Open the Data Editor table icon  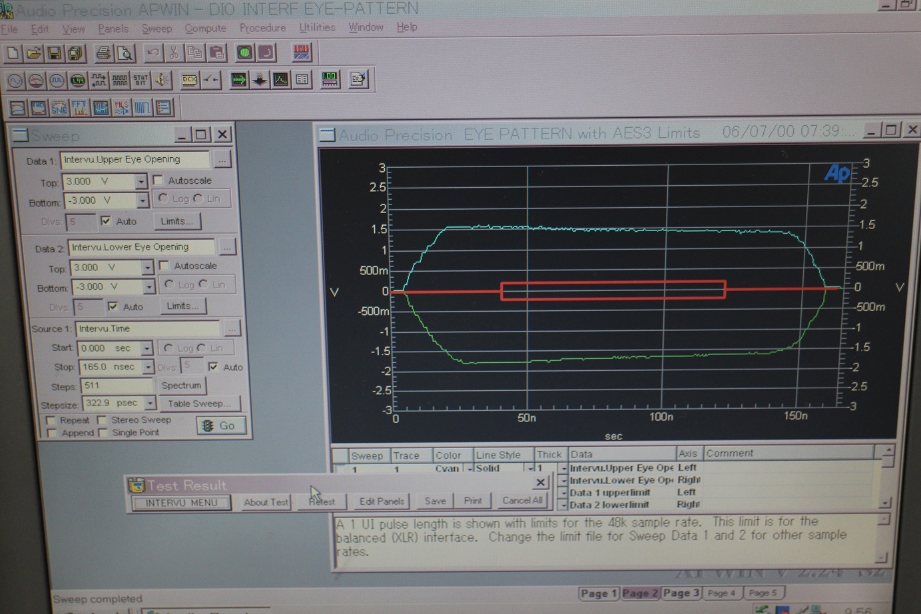[x=302, y=80]
